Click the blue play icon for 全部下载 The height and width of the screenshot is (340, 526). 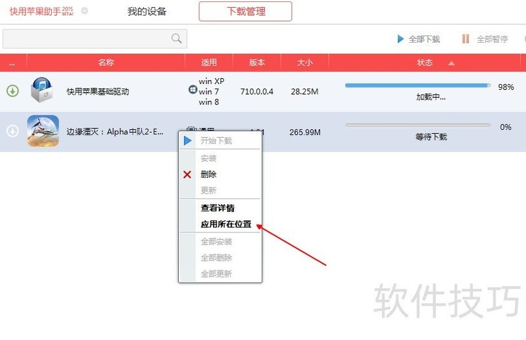click(400, 39)
